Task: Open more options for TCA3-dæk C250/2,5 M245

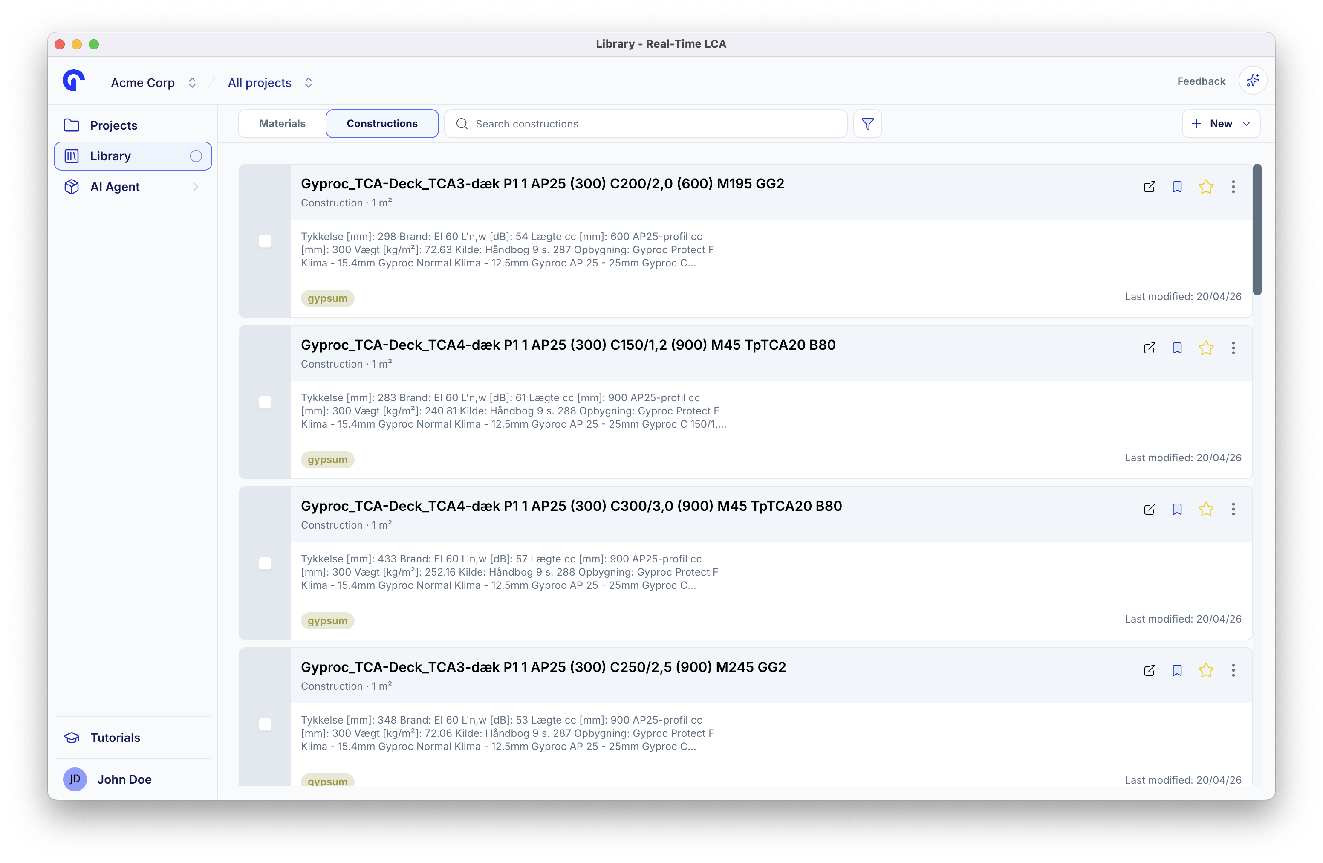Action: coord(1233,671)
